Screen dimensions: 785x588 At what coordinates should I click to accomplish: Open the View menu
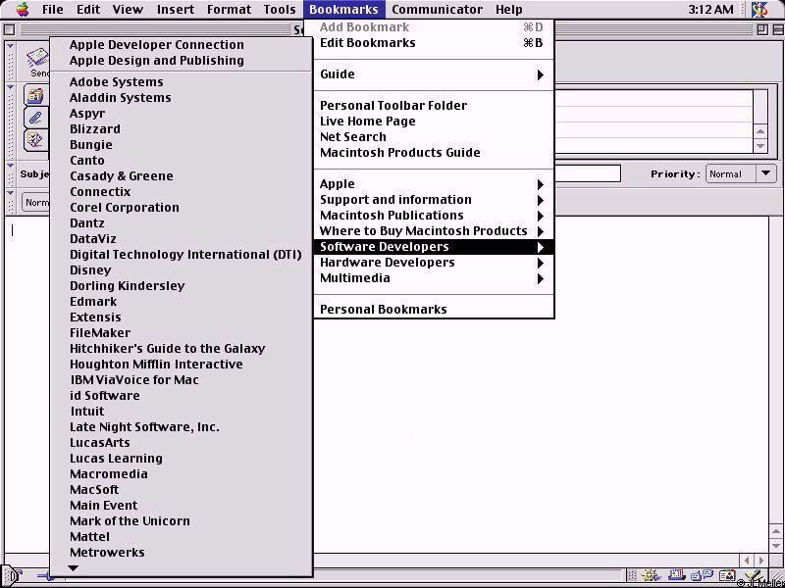128,10
